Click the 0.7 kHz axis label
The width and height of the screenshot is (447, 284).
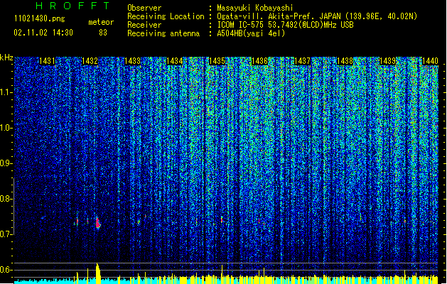[6, 234]
